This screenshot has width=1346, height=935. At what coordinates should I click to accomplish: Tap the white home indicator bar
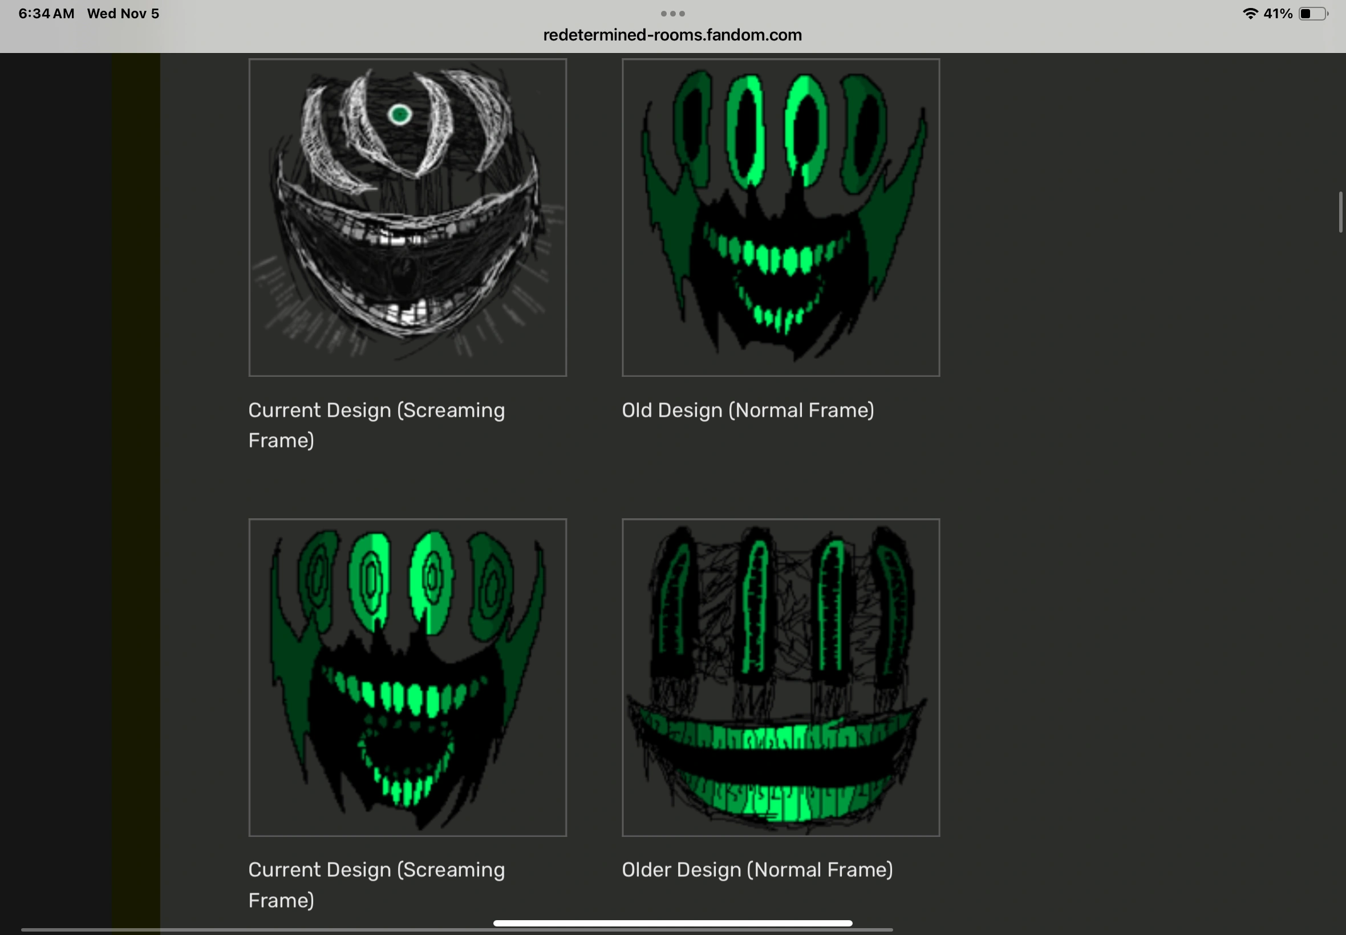coord(672,922)
